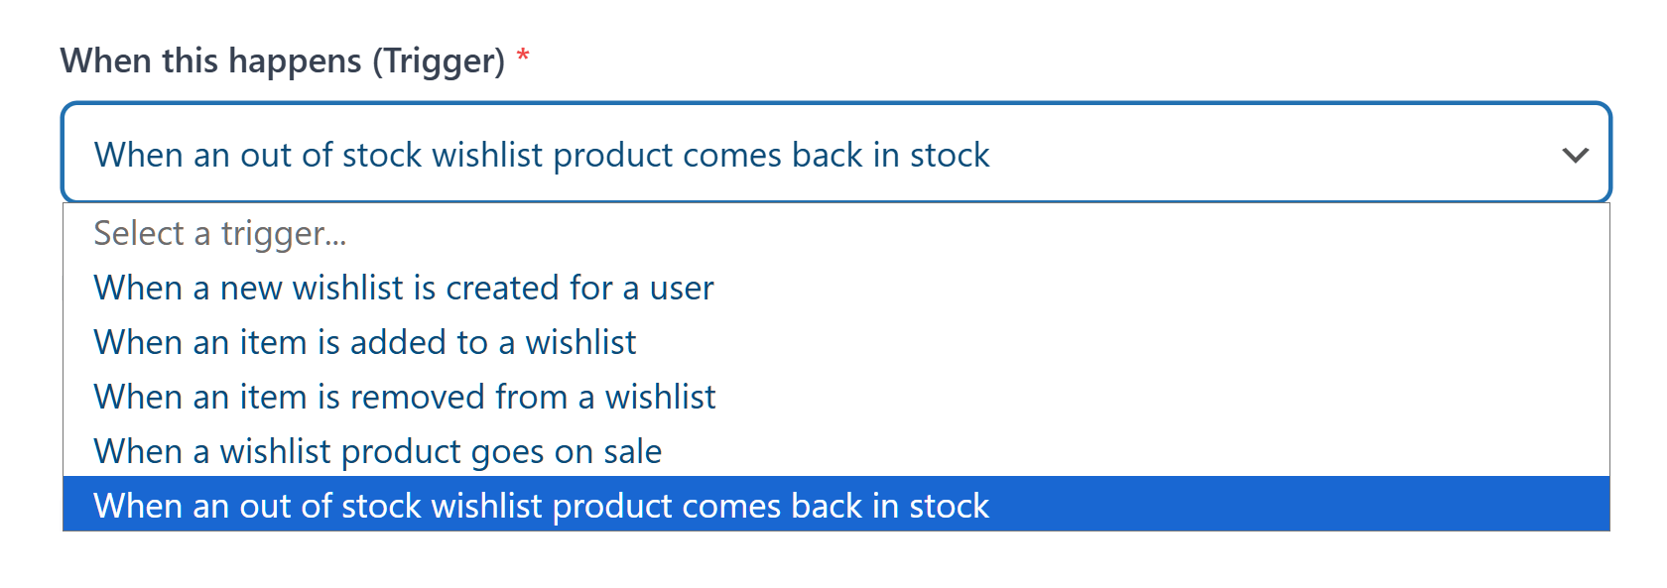
Task: Focus the Trigger combo box field
Action: click(835, 154)
